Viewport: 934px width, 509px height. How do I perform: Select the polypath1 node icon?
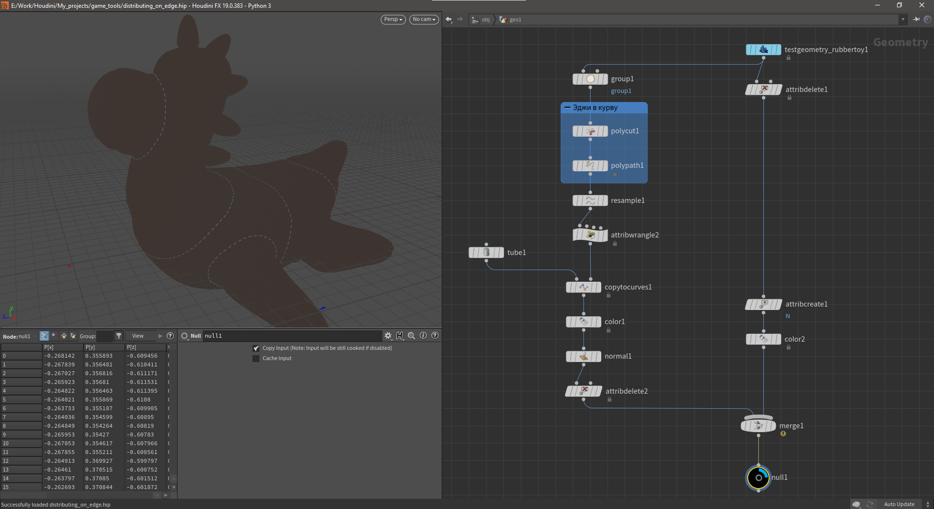[x=590, y=165]
